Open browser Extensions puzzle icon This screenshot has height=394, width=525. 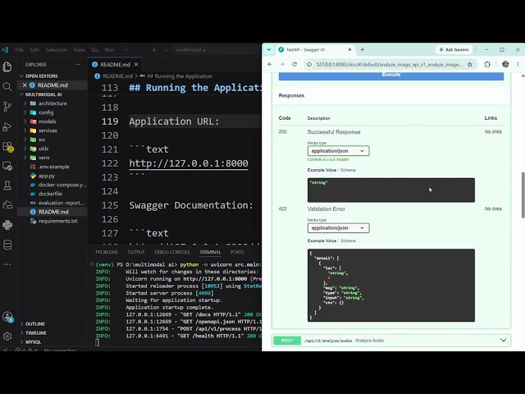click(487, 64)
